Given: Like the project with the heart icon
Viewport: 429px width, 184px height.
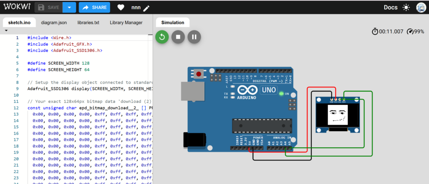Looking at the screenshot, I should (121, 8).
